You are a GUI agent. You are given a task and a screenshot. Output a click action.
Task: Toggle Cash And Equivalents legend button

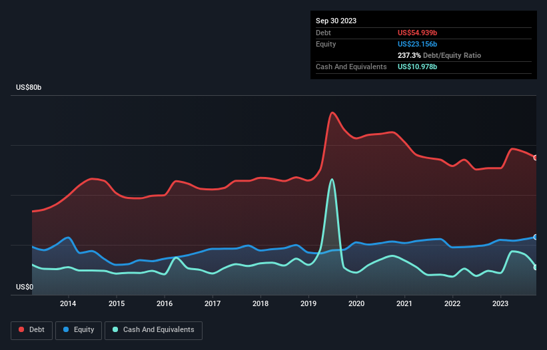[x=153, y=330]
